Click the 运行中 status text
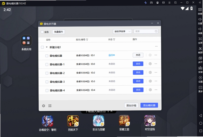This screenshot has width=203, height=137. (x=112, y=55)
